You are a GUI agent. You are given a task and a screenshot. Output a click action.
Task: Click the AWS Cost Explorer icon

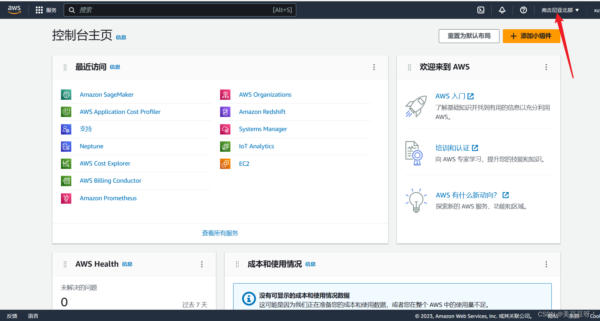click(66, 163)
